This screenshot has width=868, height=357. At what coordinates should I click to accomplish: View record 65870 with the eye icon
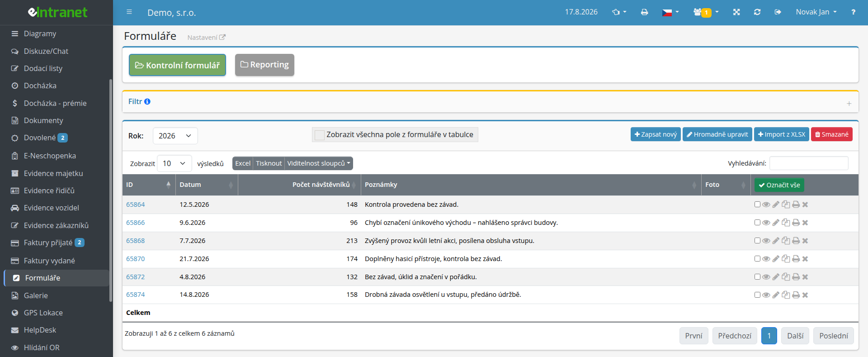(x=766, y=259)
